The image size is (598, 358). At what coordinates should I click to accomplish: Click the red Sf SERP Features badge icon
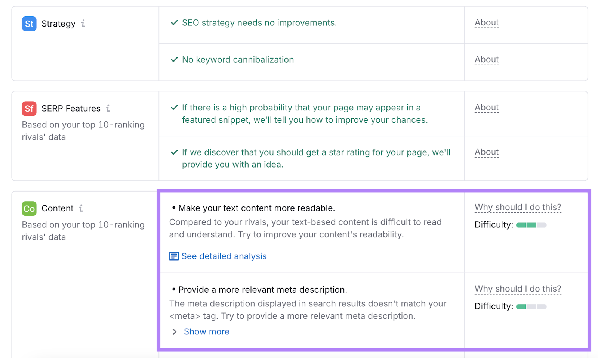pos(29,108)
